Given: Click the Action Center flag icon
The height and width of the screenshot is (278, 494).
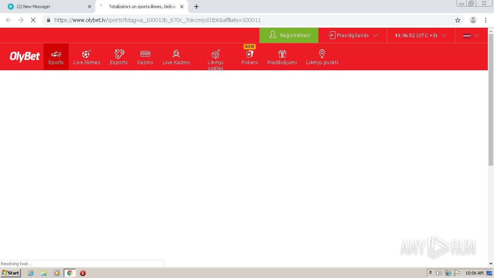Looking at the screenshot, I should (457, 273).
